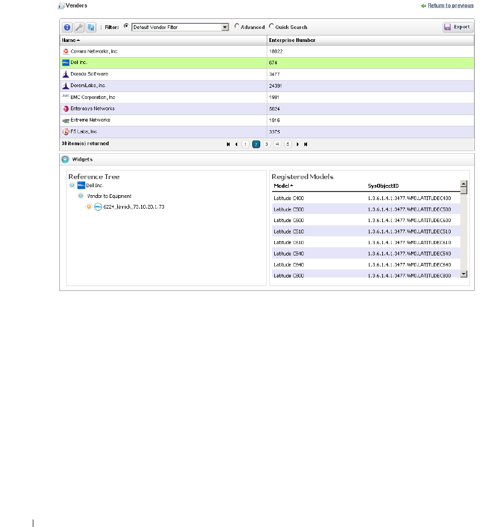Collapse the Vendor to Equipment node
The height and width of the screenshot is (527, 484).
tap(81, 196)
